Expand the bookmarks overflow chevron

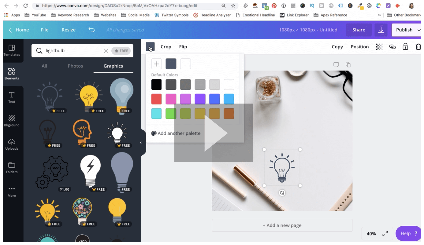point(380,15)
